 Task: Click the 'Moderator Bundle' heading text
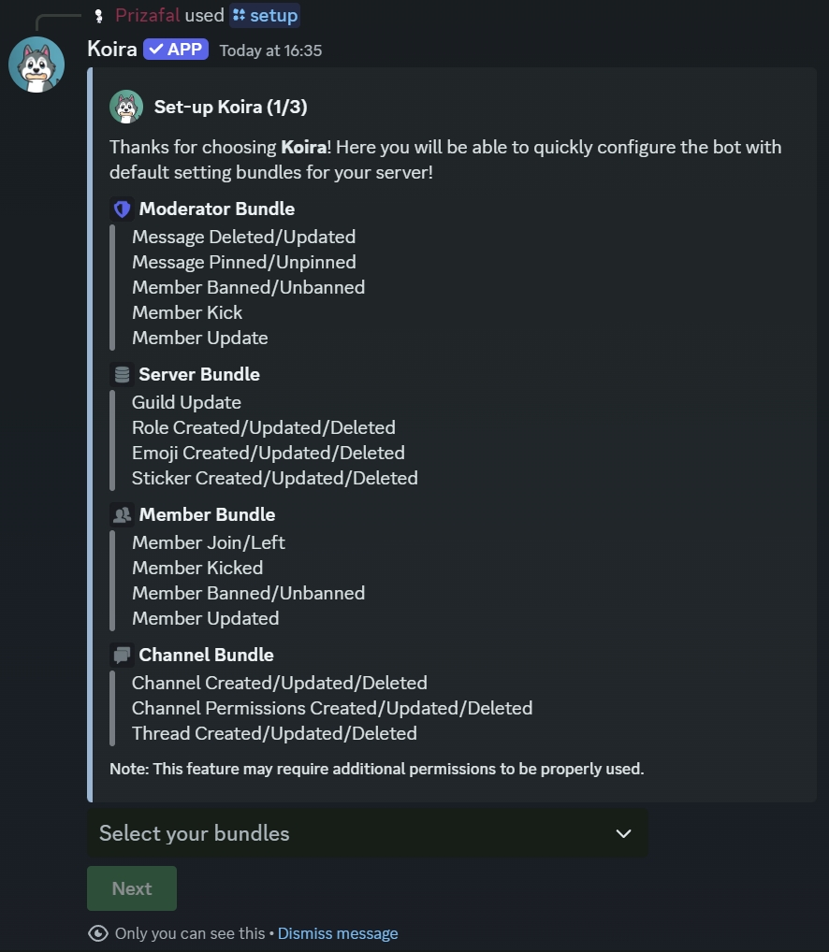click(217, 209)
